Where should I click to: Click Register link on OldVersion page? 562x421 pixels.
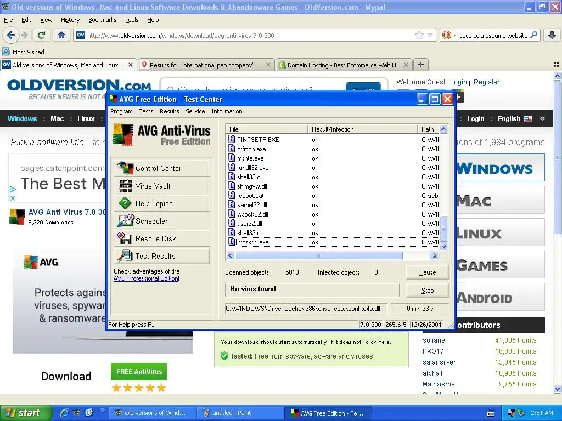tap(486, 82)
